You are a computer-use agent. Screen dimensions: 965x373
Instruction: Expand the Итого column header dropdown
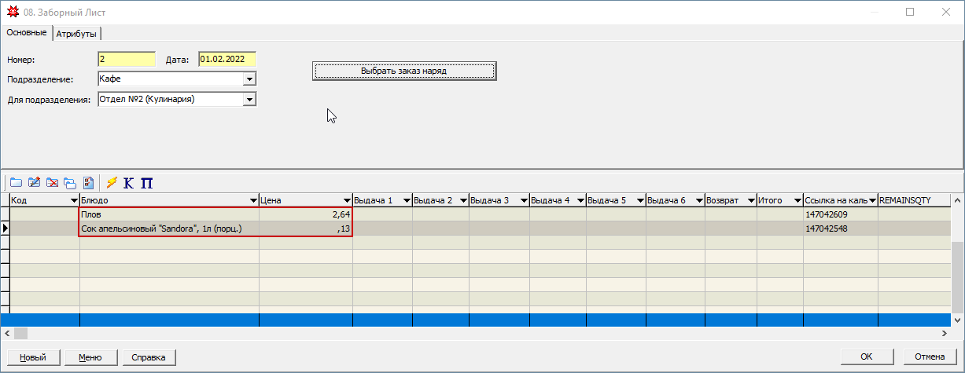coord(797,201)
